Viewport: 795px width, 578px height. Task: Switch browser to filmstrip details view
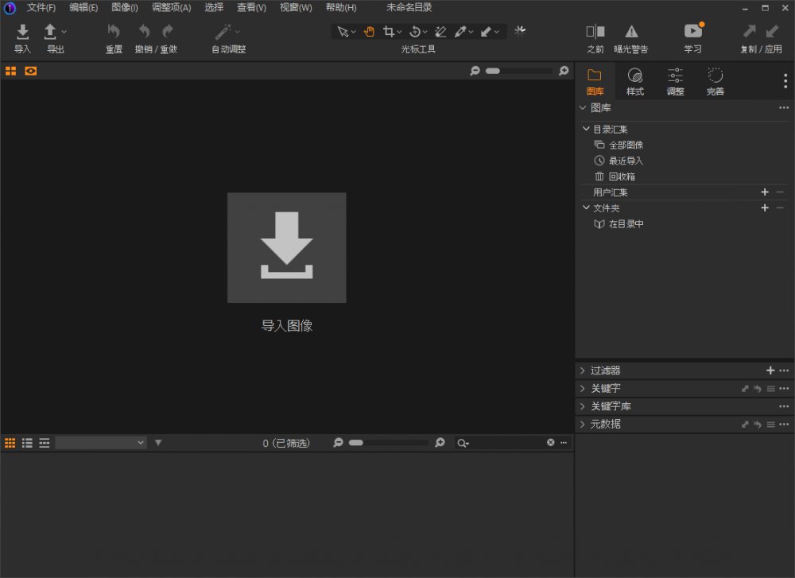point(45,443)
